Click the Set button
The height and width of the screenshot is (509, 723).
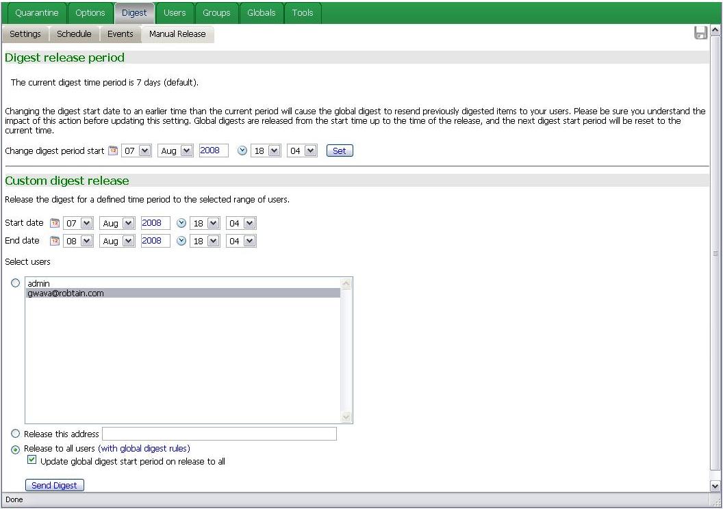click(340, 151)
